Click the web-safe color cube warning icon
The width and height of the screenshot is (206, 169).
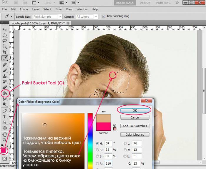[x=114, y=125]
